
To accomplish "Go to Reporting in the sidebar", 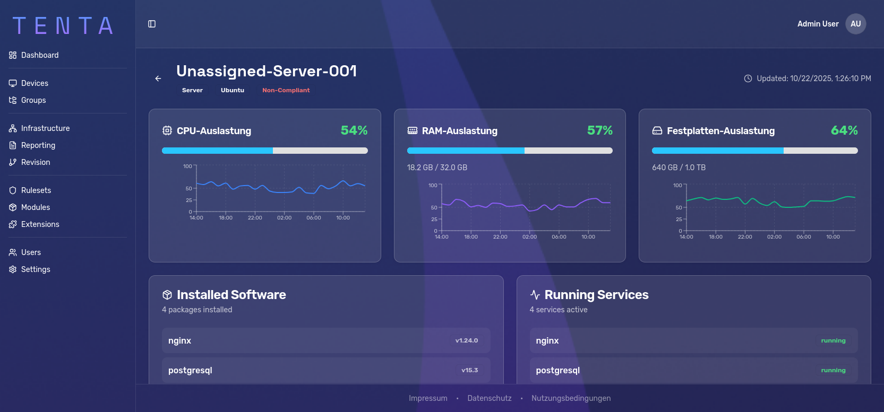I will coord(38,145).
